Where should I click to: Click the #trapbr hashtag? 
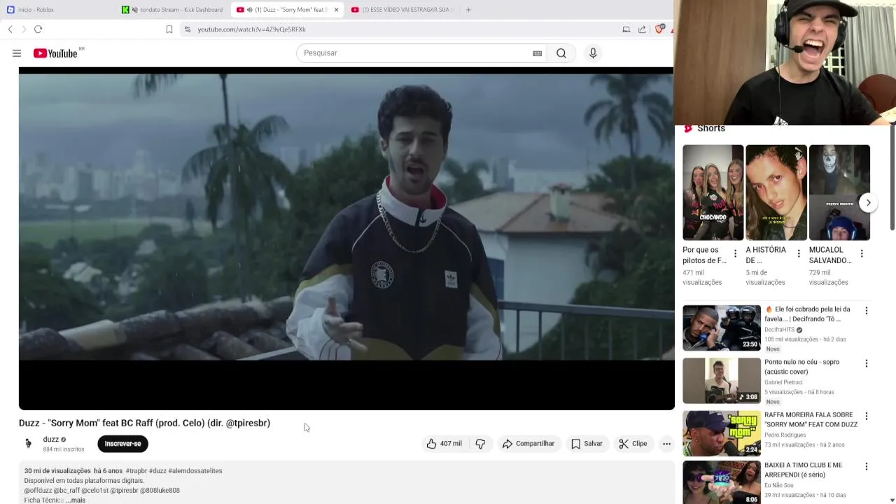[x=136, y=471]
